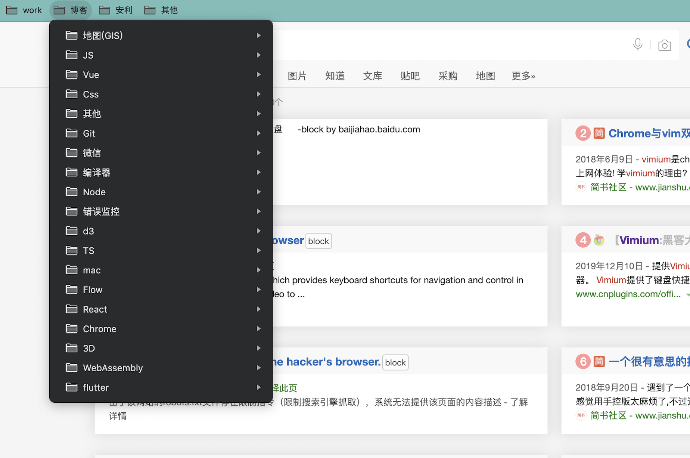
Task: Open the 贴吧 search tab
Action: (410, 76)
